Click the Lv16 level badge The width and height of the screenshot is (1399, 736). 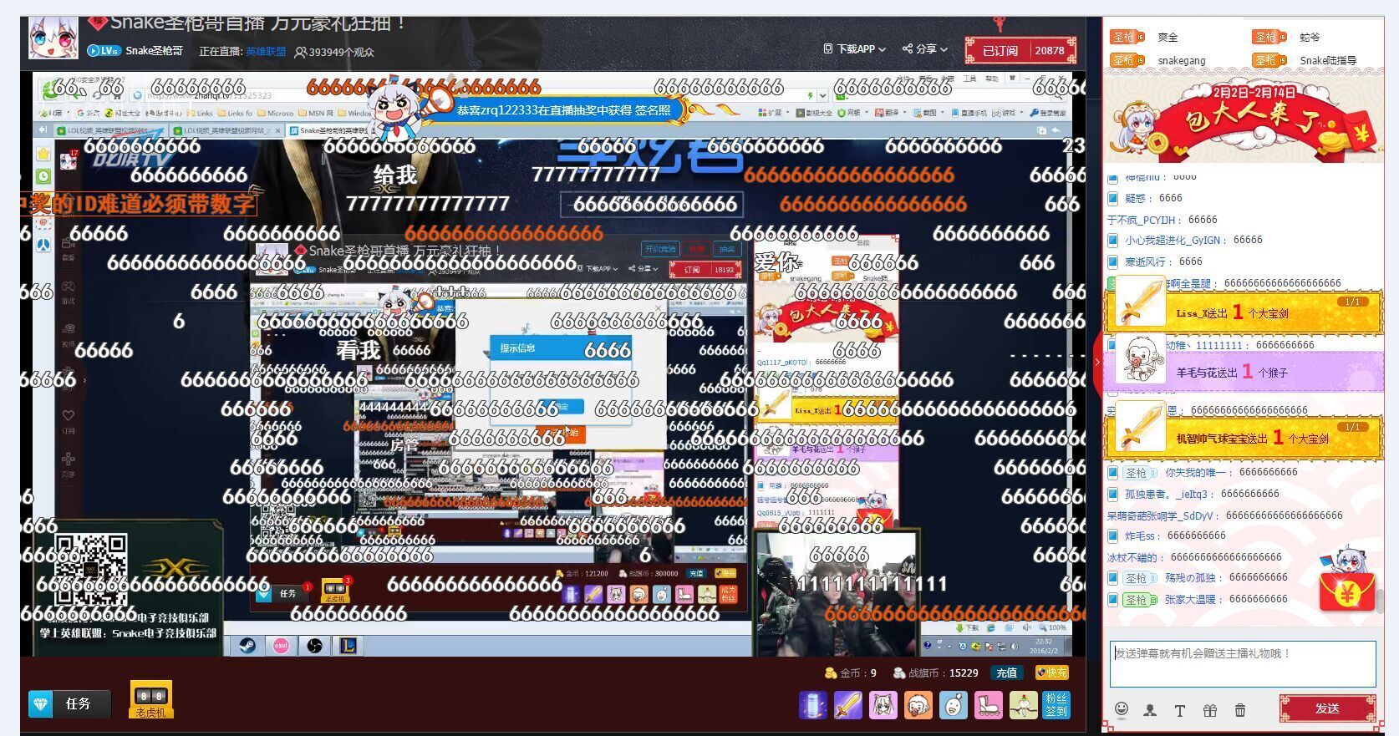[104, 51]
